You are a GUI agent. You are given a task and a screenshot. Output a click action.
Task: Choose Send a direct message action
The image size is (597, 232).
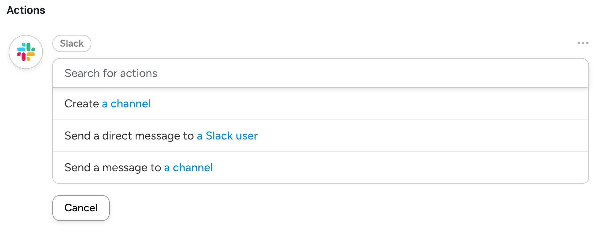coord(320,136)
